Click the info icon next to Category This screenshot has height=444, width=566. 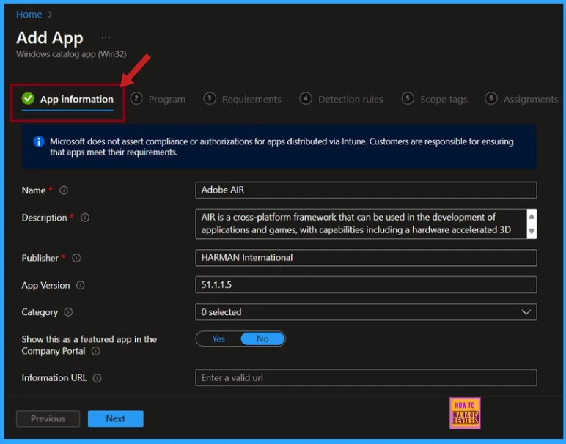tap(68, 312)
